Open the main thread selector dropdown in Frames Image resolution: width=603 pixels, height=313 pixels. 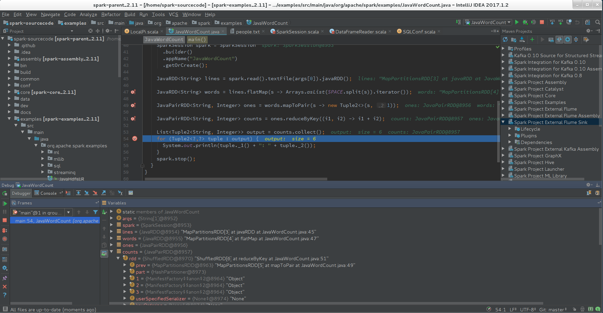pos(69,212)
